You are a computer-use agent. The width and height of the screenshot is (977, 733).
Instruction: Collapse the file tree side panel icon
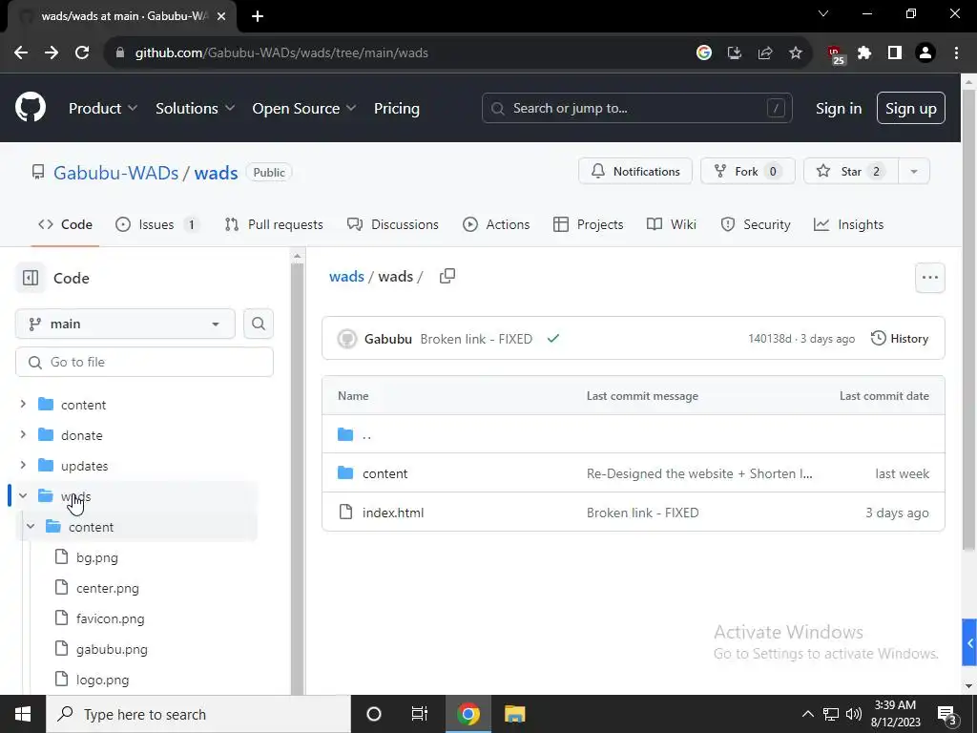point(31,278)
